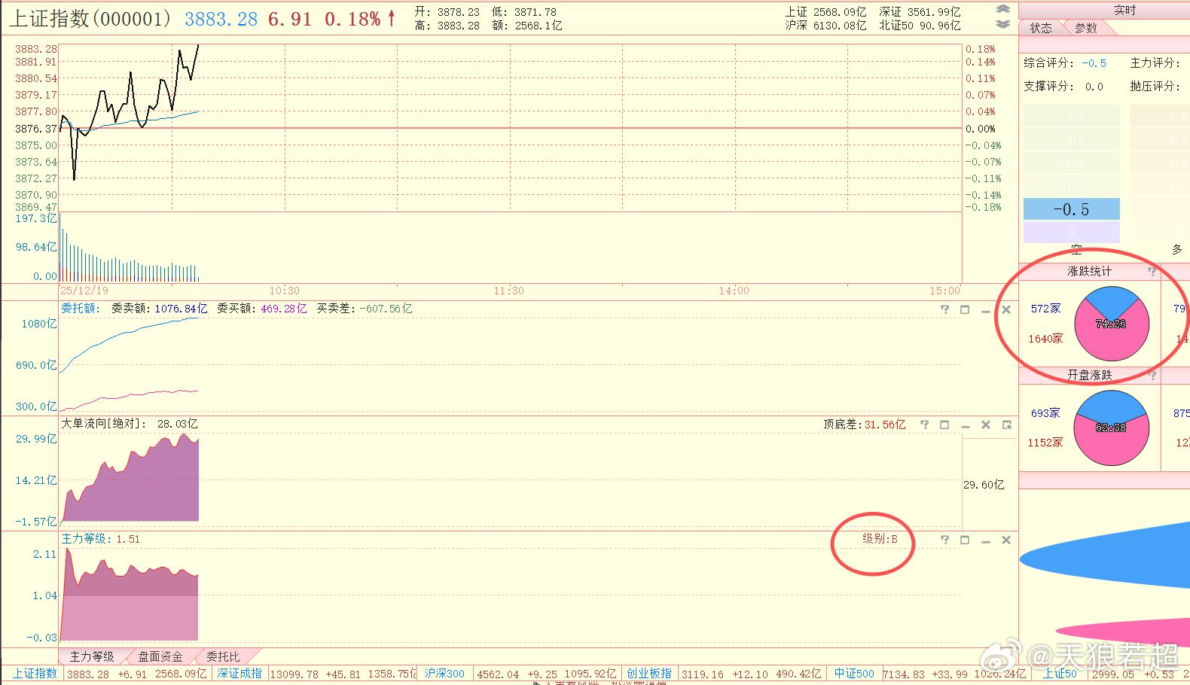Click the 大单流向[绝对] 28.03亿 label
Screen dimensions: 1190x685
pos(130,424)
